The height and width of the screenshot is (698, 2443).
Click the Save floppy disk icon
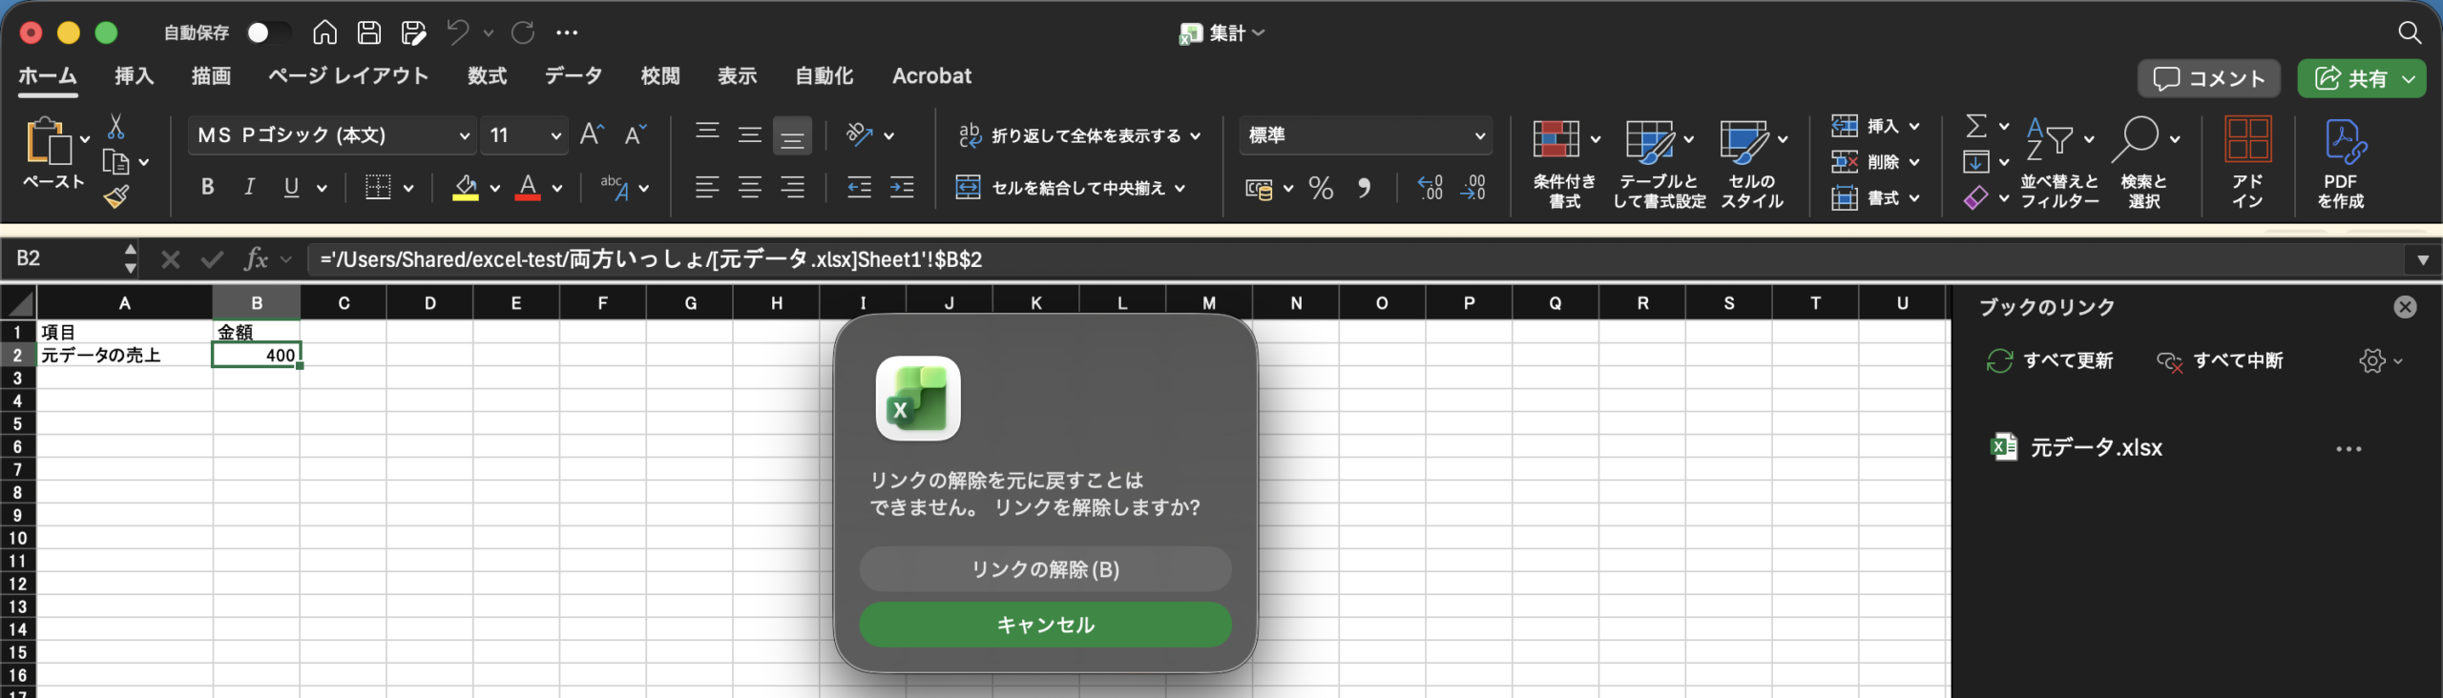(368, 32)
